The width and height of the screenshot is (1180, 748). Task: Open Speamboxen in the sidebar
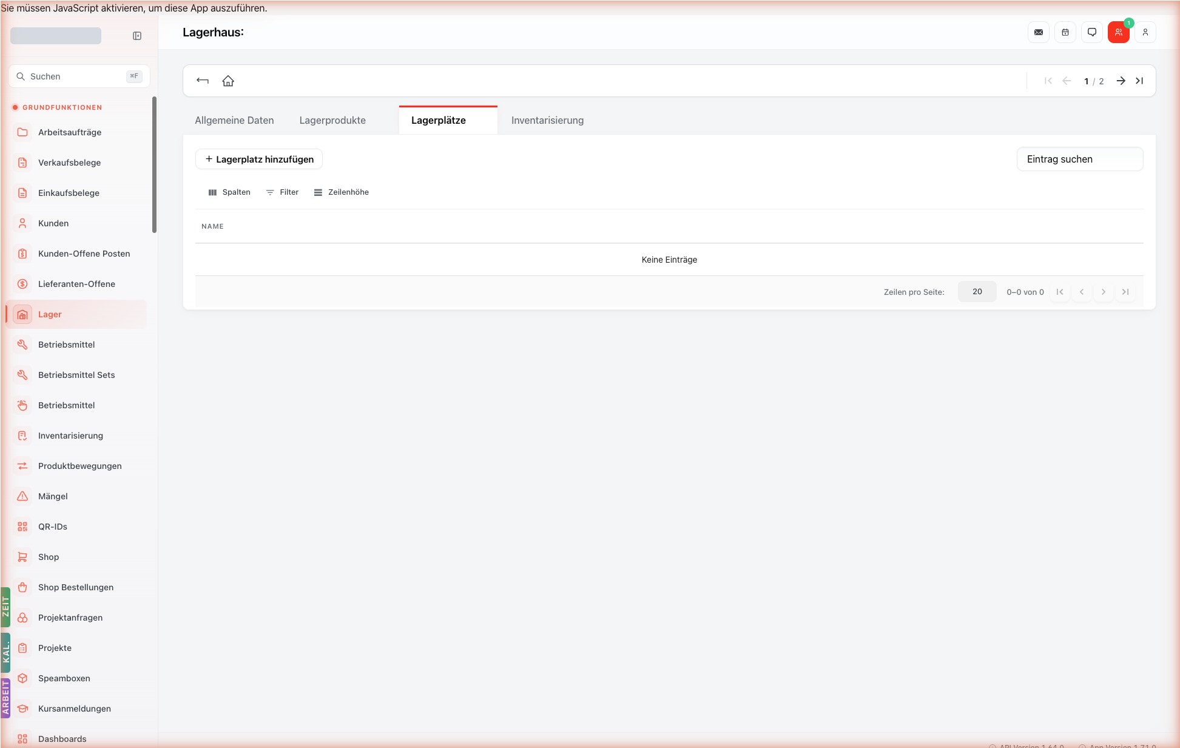tap(76, 678)
